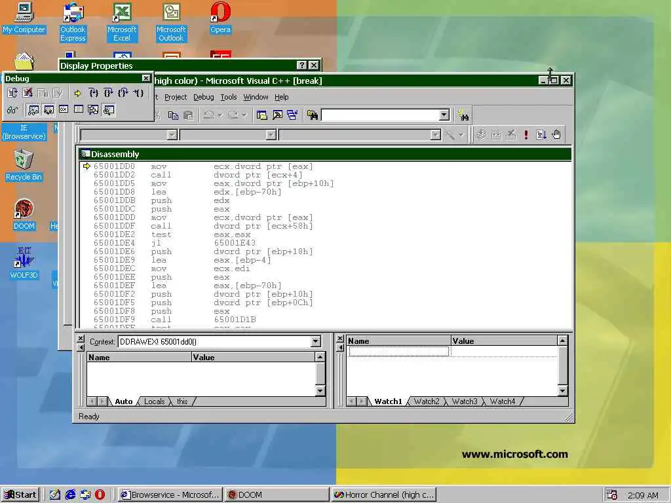Click the Break Execution icon in Debug toolbar
Image resolution: width=671 pixels, height=503 pixels.
pyautogui.click(x=43, y=93)
